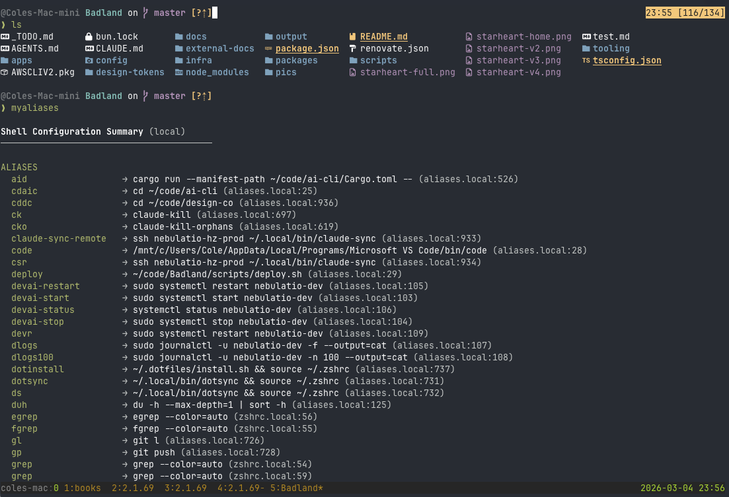Click the image icon next to starheart-v2.png
The image size is (729, 497).
[469, 48]
